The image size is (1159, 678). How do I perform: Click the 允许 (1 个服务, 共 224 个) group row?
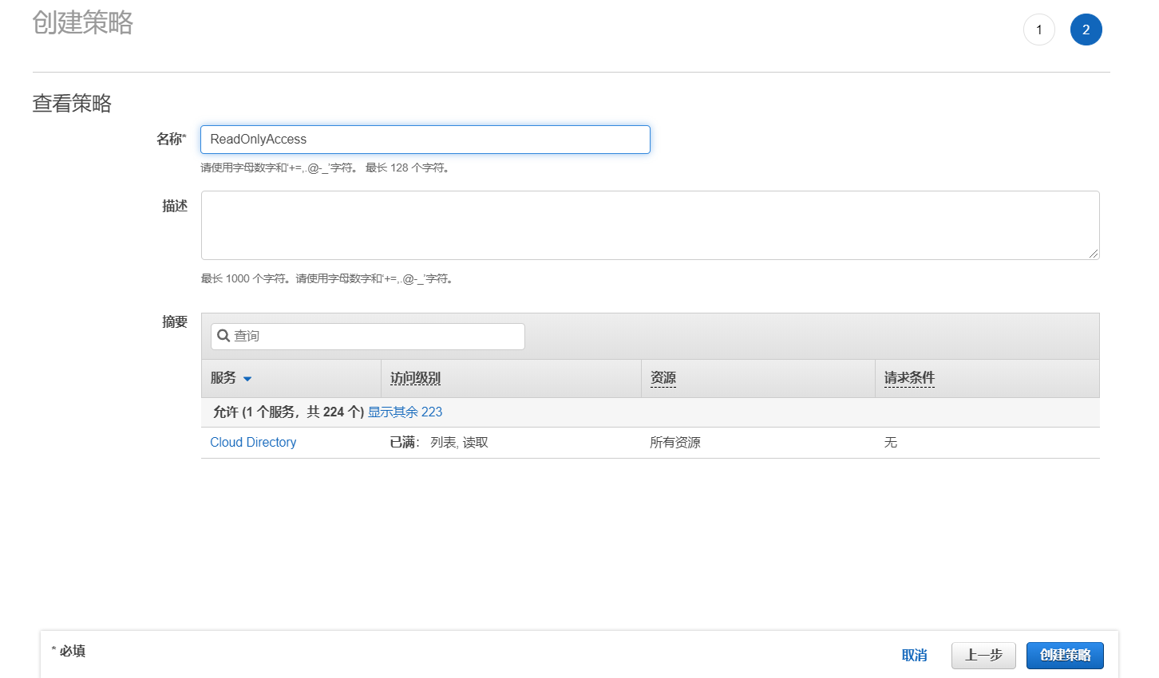click(288, 412)
